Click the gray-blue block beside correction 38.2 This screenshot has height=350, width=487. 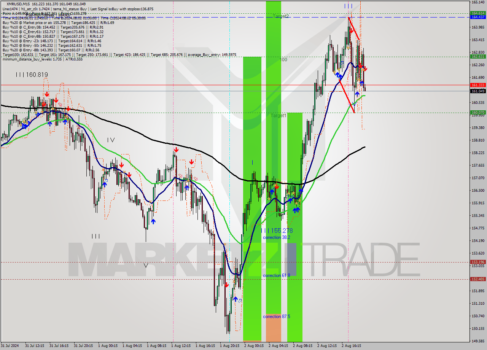pos(291,259)
